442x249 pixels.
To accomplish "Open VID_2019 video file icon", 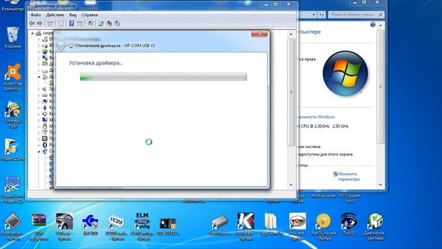I will (x=168, y=227).
